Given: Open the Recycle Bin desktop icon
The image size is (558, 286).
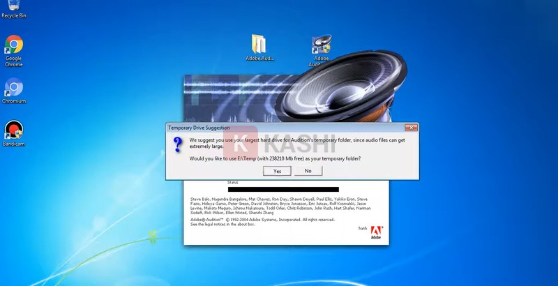Looking at the screenshot, I should point(14,6).
